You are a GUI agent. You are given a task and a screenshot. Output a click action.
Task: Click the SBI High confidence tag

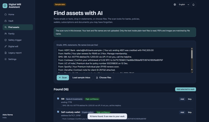[x=92, y=99]
